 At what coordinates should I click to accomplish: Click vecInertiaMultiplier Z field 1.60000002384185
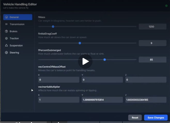[146, 100]
